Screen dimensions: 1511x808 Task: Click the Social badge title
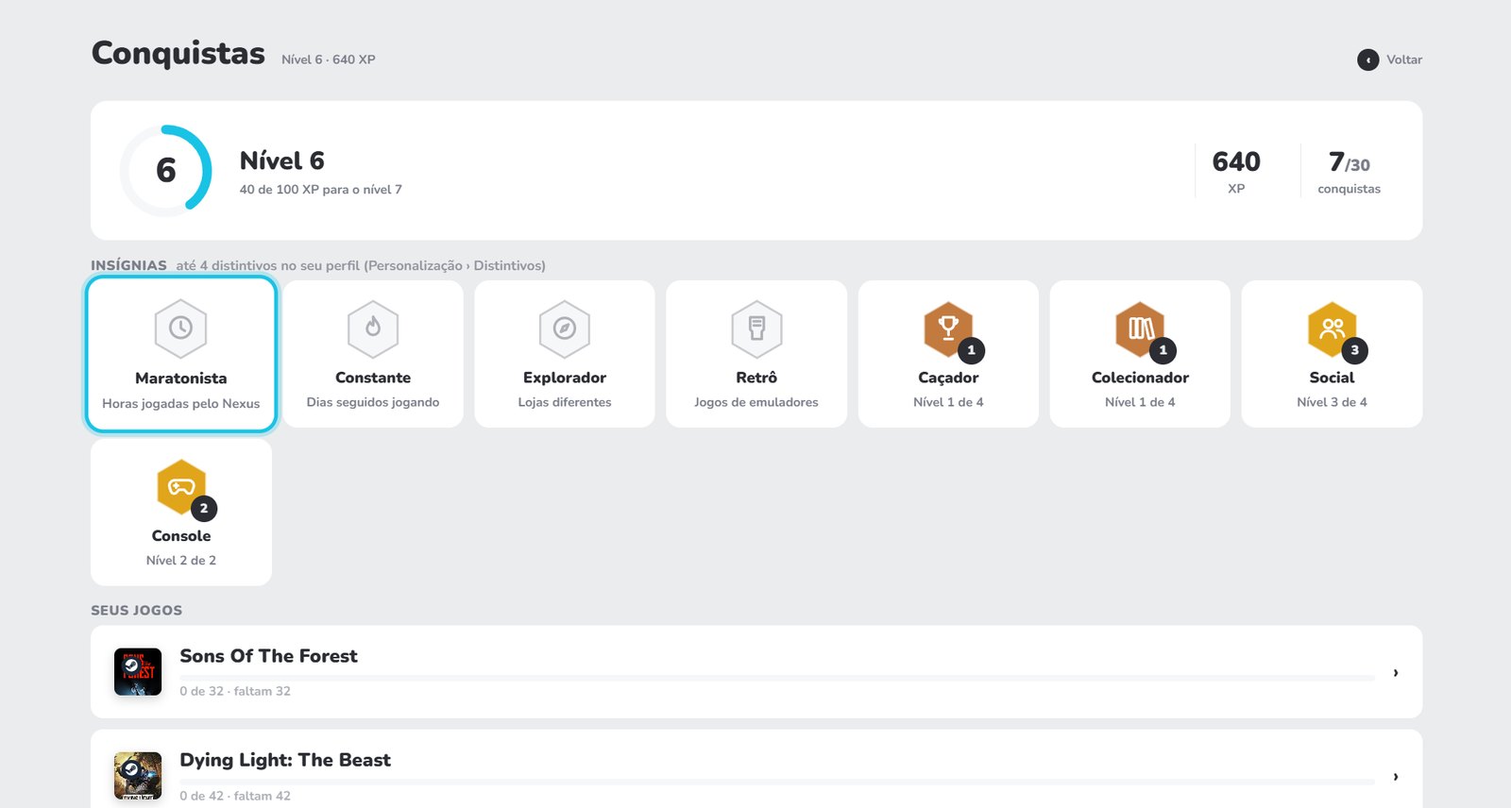point(1332,378)
